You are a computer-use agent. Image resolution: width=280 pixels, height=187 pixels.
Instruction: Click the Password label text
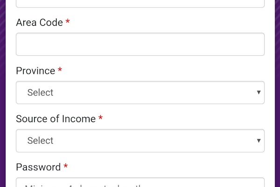pyautogui.click(x=38, y=167)
